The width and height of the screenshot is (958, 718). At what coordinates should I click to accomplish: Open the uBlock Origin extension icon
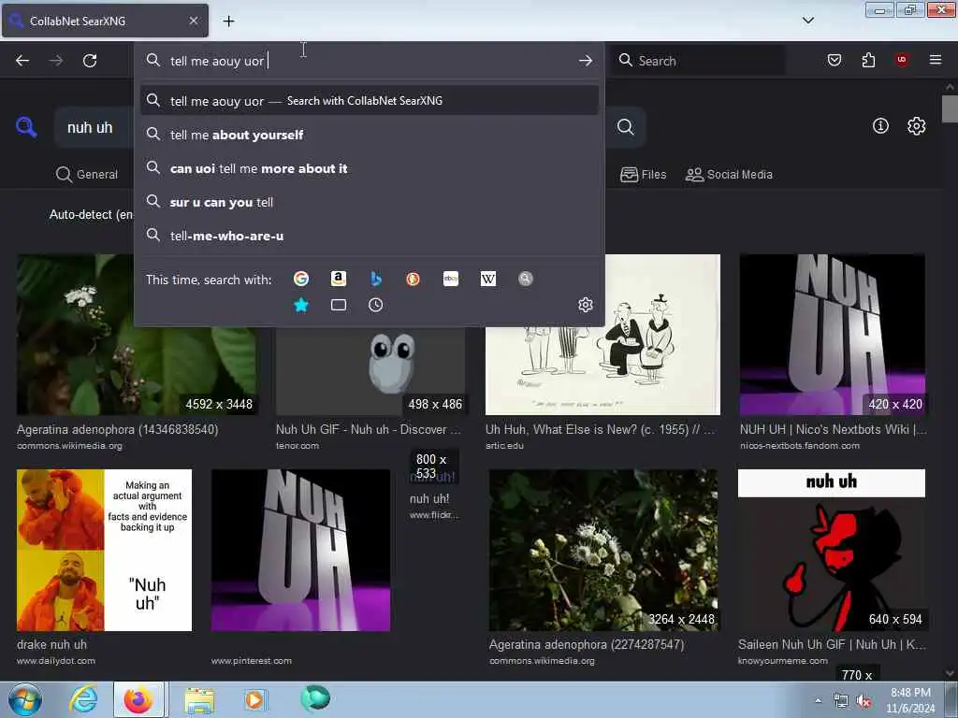click(901, 60)
